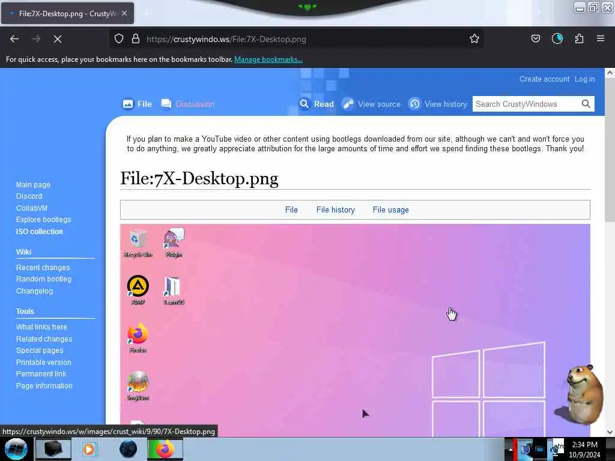The width and height of the screenshot is (615, 461).
Task: Stop loading the page with X button
Action: click(x=58, y=39)
